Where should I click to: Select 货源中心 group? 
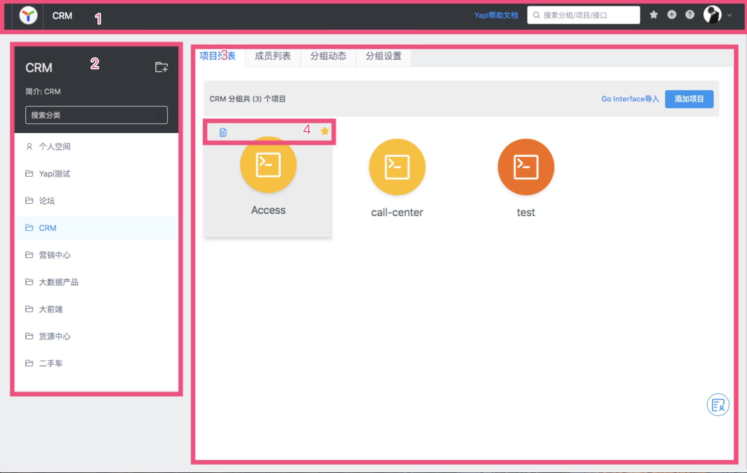tap(97, 336)
